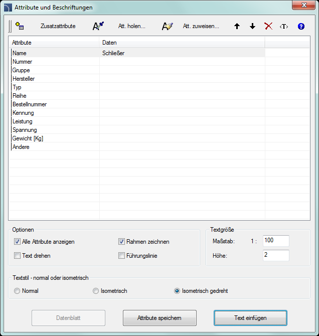Click the pipette icon for Att. holen
Viewport: 319px width, 336px height.
point(98,26)
